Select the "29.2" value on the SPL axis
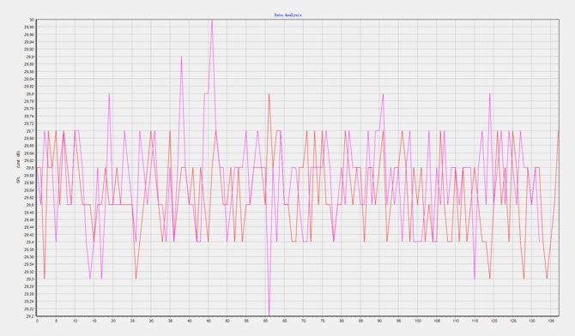The image size is (575, 336). pyautogui.click(x=30, y=315)
